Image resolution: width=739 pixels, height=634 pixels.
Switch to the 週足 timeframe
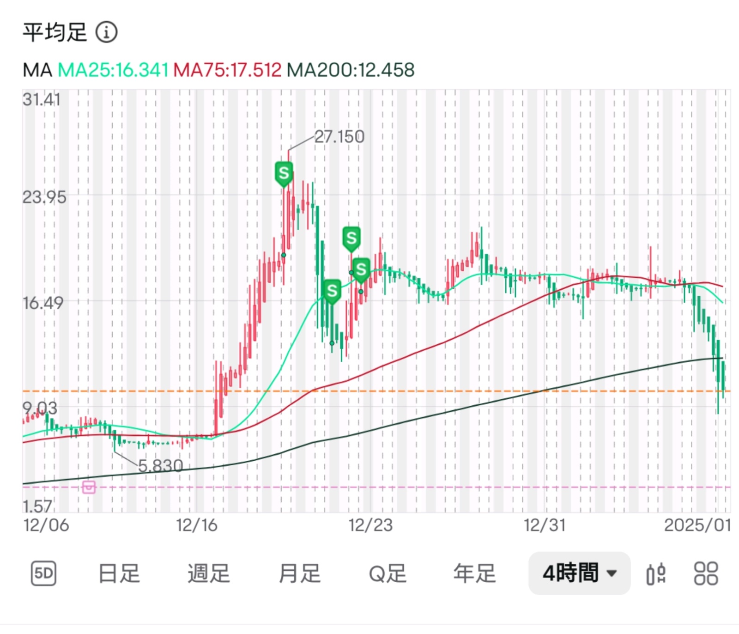click(x=209, y=573)
